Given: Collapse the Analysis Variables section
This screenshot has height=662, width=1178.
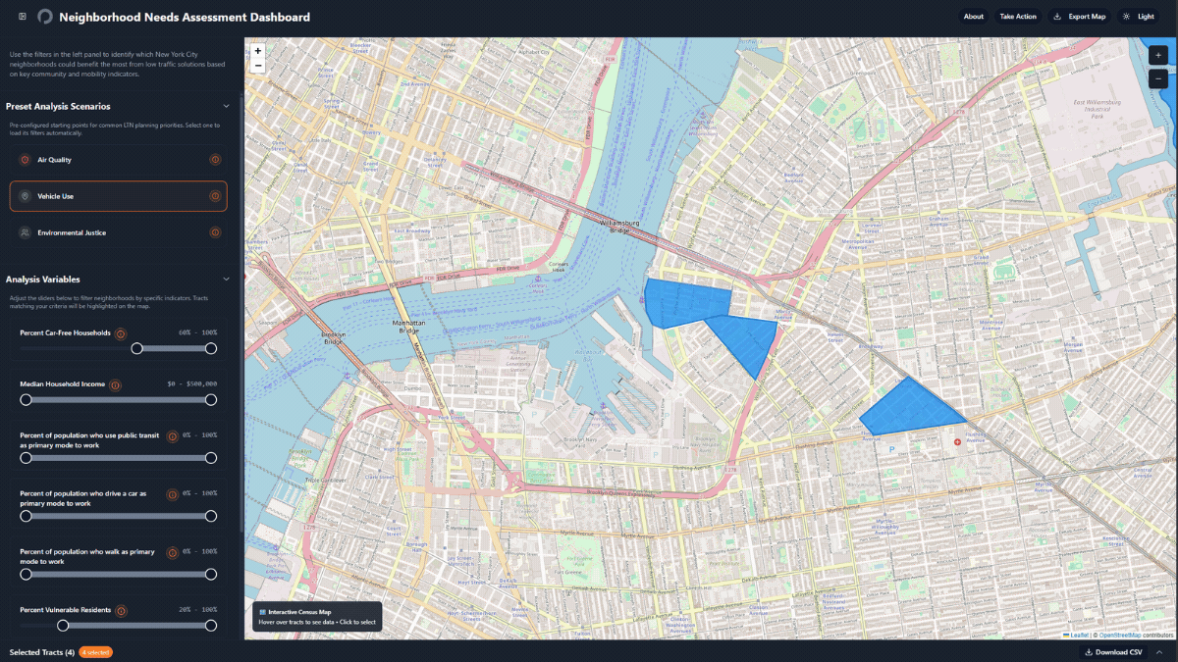Looking at the screenshot, I should 226,280.
